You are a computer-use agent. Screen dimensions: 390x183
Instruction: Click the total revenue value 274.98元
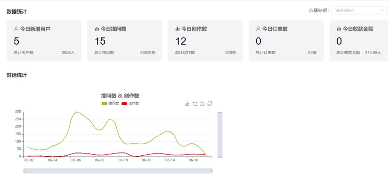pos(373,53)
